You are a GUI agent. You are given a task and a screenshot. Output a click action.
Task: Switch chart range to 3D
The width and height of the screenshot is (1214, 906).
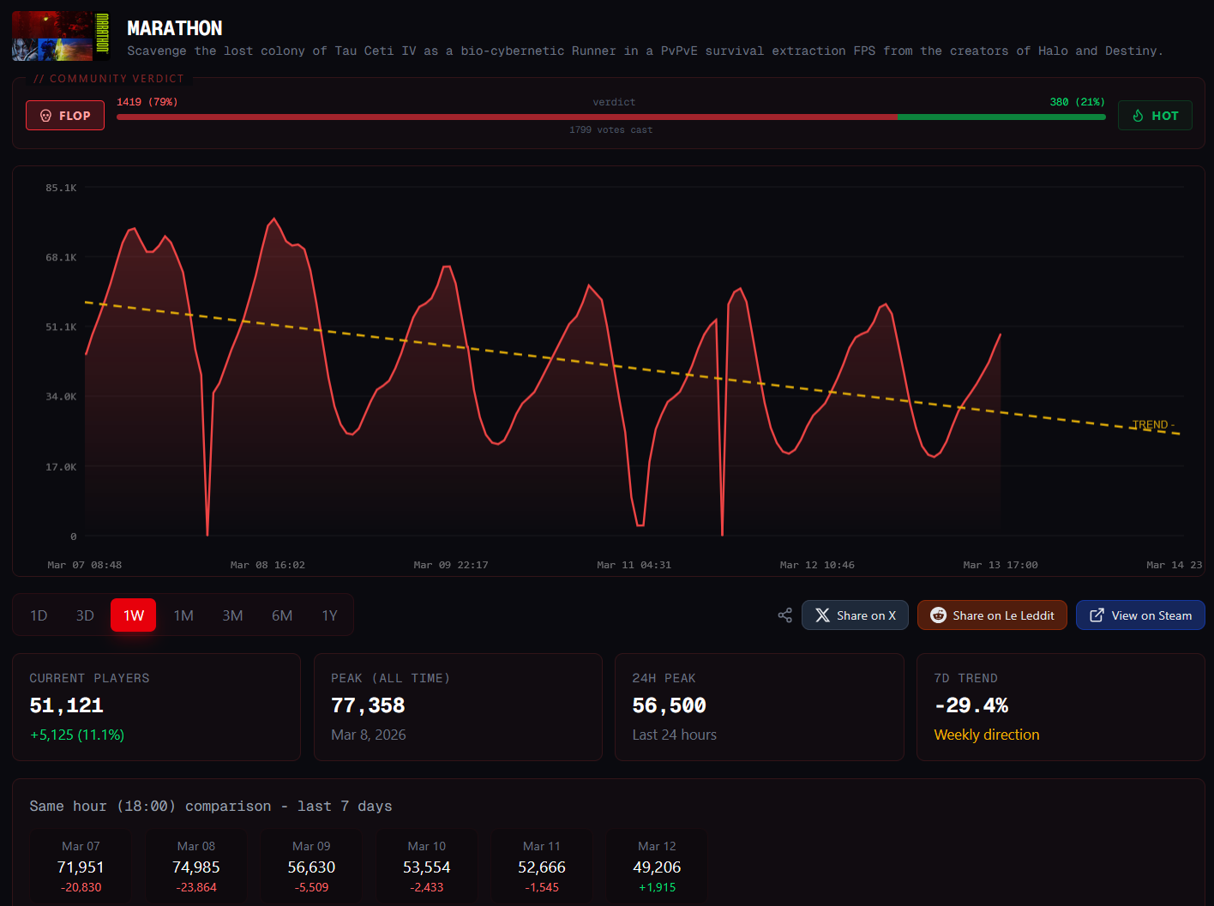[x=85, y=615]
